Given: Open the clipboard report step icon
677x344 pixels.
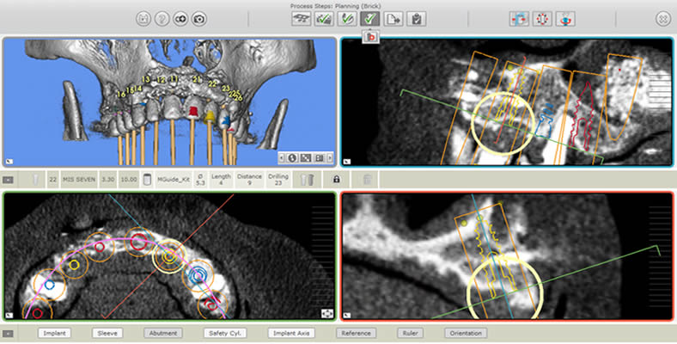Looking at the screenshot, I should (417, 18).
